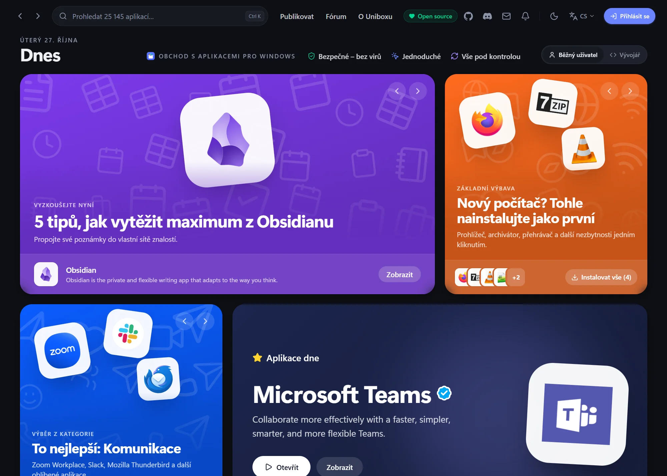Click the large Obsidian app icon
This screenshot has height=476, width=667.
click(x=227, y=140)
